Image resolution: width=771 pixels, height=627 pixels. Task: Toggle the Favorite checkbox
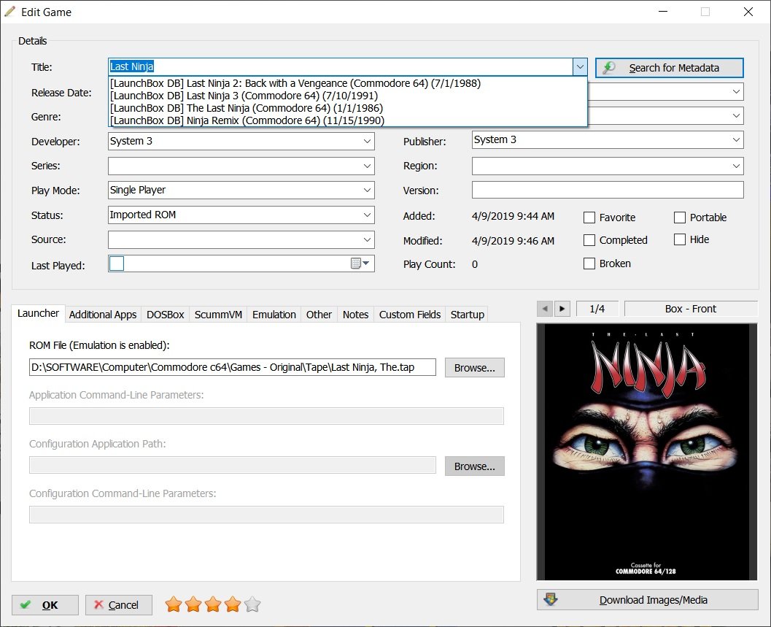click(x=589, y=218)
